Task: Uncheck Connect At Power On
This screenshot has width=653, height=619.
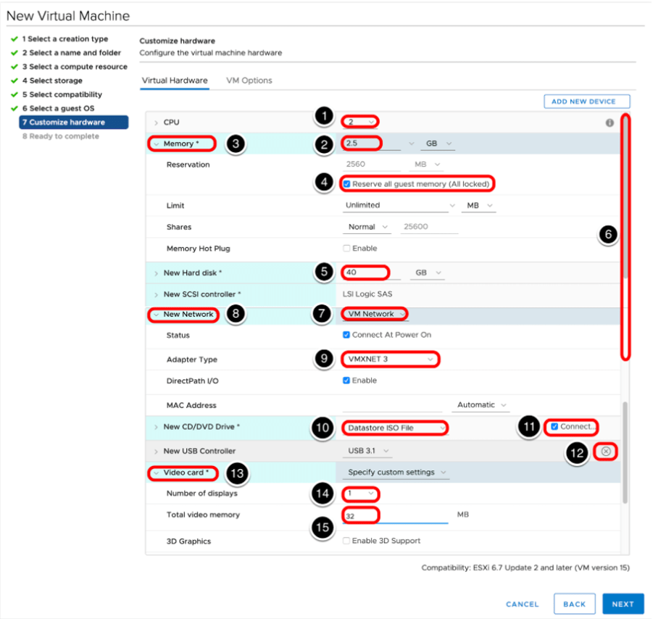Action: [347, 336]
